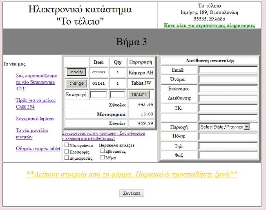Check the Μήνα checkbox
Screen dimensions: 266x210
(102, 157)
